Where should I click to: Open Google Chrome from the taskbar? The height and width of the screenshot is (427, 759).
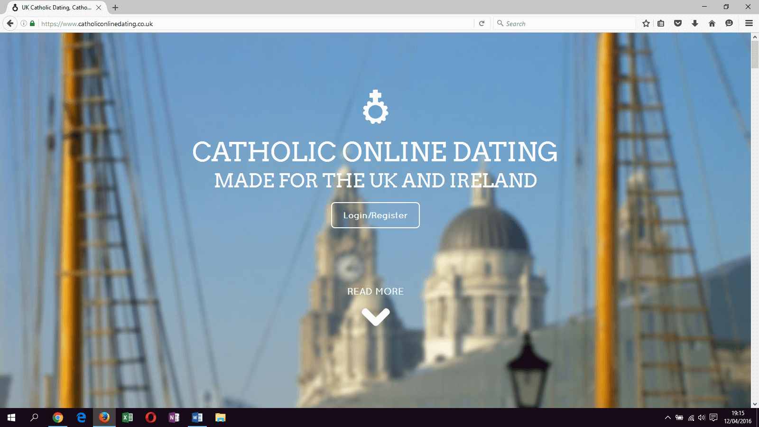[58, 418]
